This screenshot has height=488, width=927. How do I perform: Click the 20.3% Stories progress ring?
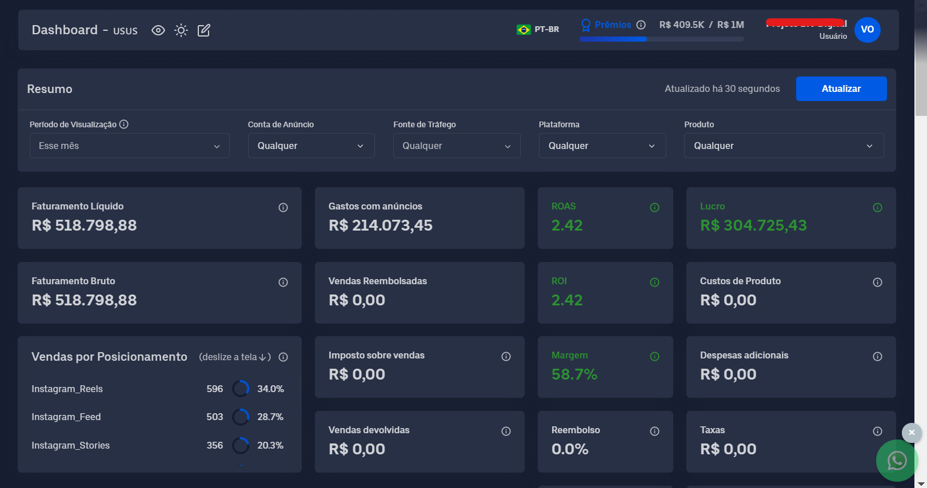[x=241, y=445]
